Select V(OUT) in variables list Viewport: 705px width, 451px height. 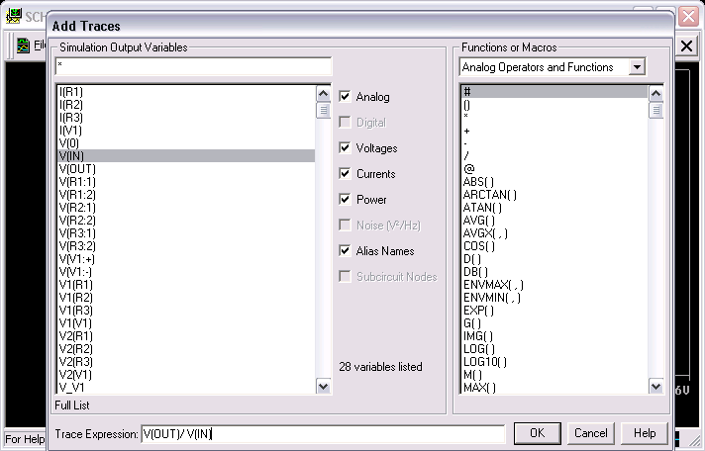click(x=186, y=169)
